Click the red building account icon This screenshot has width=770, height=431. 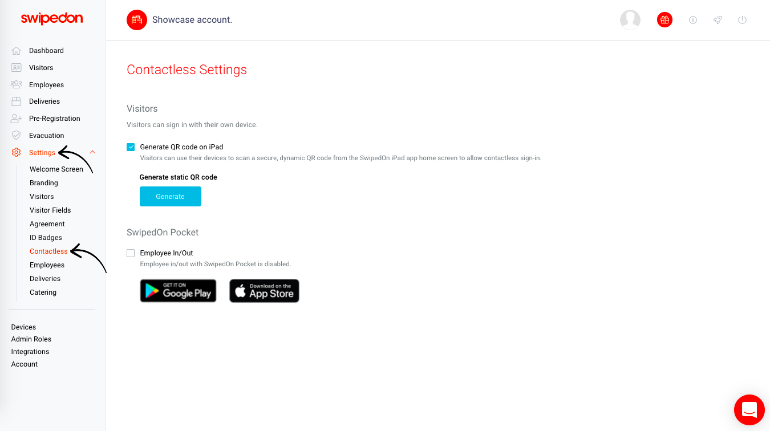pos(137,20)
